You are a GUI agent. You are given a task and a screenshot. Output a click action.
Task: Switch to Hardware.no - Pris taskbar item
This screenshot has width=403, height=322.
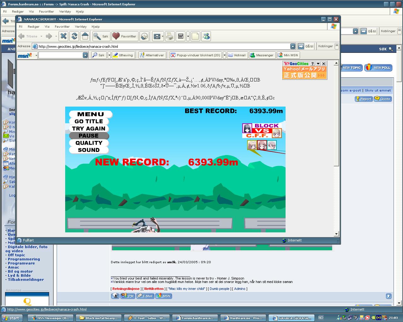244,318
